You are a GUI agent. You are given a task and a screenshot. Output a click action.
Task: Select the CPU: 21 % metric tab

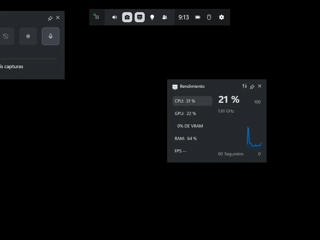192,101
